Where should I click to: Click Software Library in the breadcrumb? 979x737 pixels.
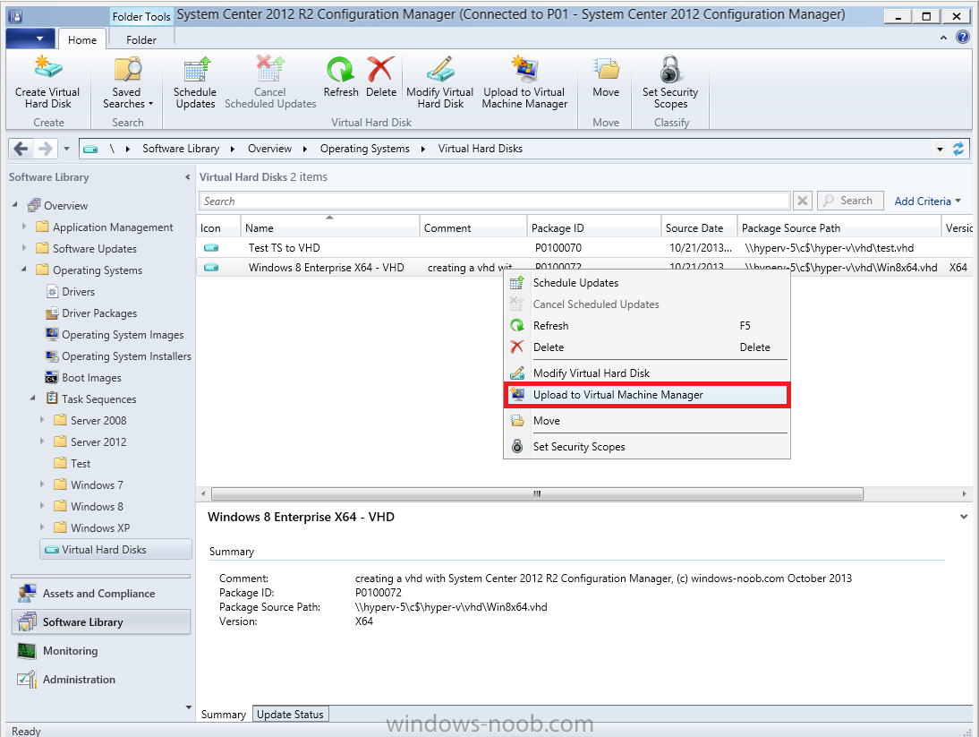click(x=181, y=149)
